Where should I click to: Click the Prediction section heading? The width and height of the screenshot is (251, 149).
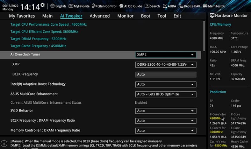click(218, 92)
